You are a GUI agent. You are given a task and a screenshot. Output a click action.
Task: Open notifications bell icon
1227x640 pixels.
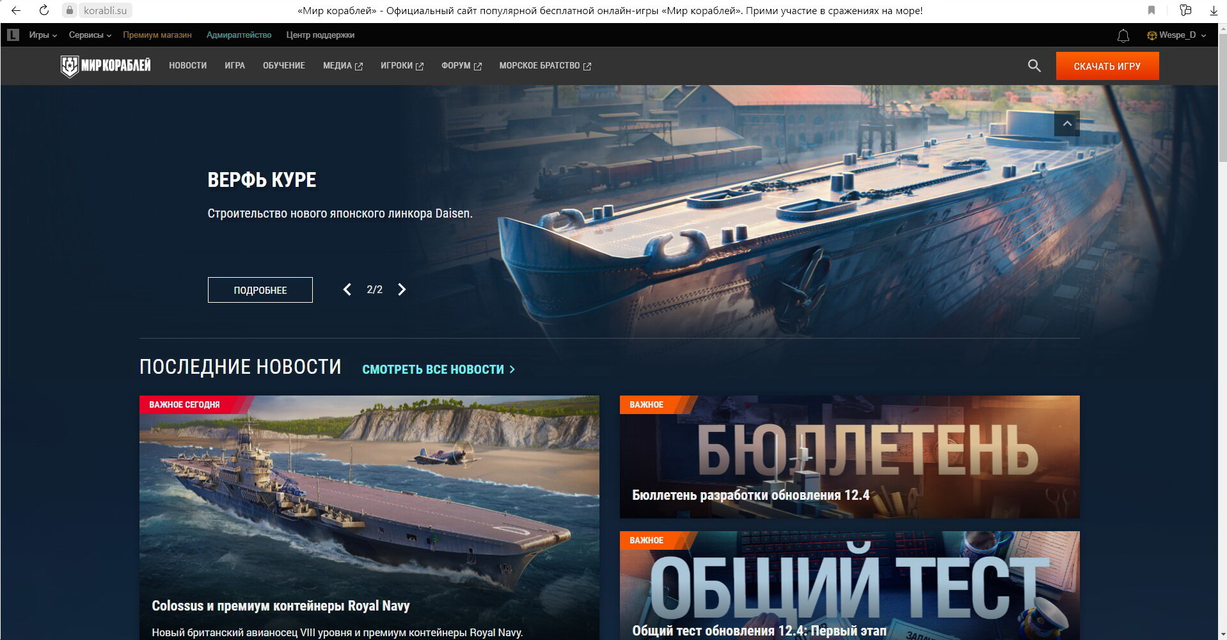point(1123,36)
